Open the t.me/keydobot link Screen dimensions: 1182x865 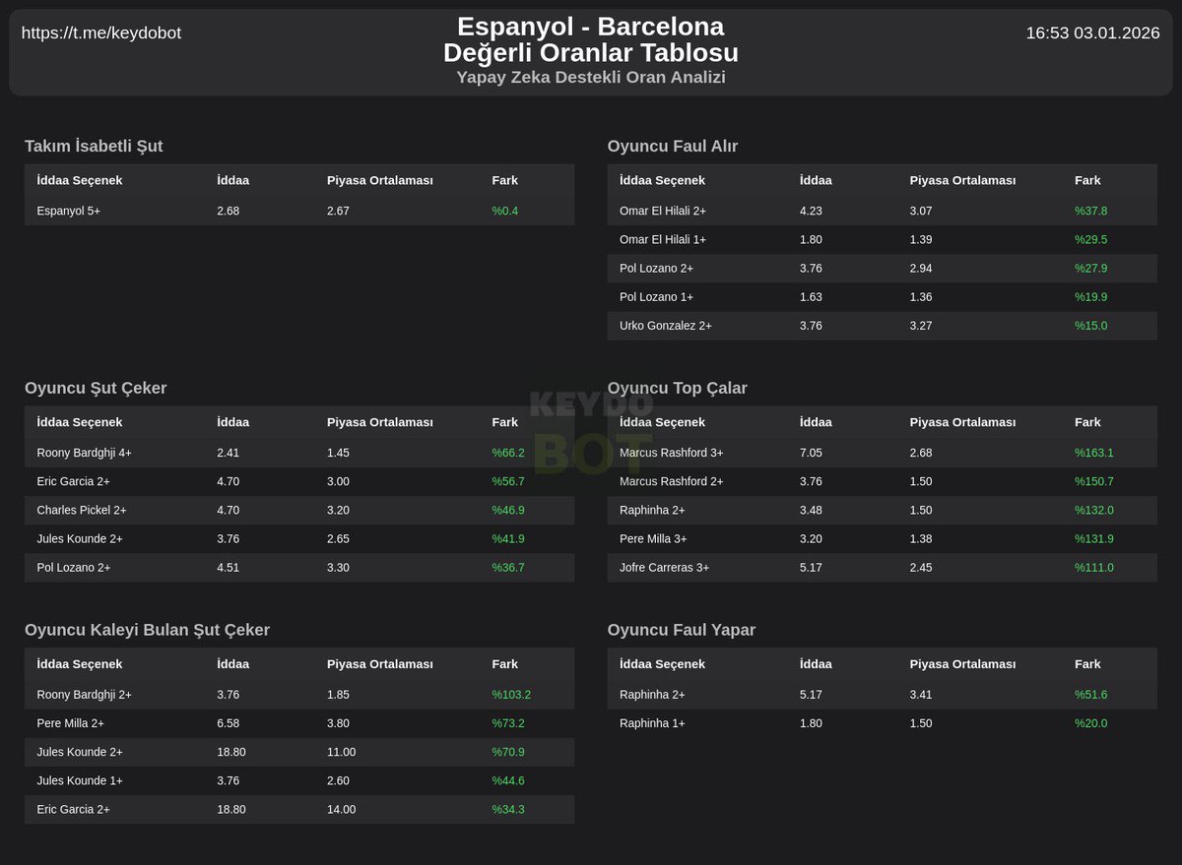coord(101,32)
